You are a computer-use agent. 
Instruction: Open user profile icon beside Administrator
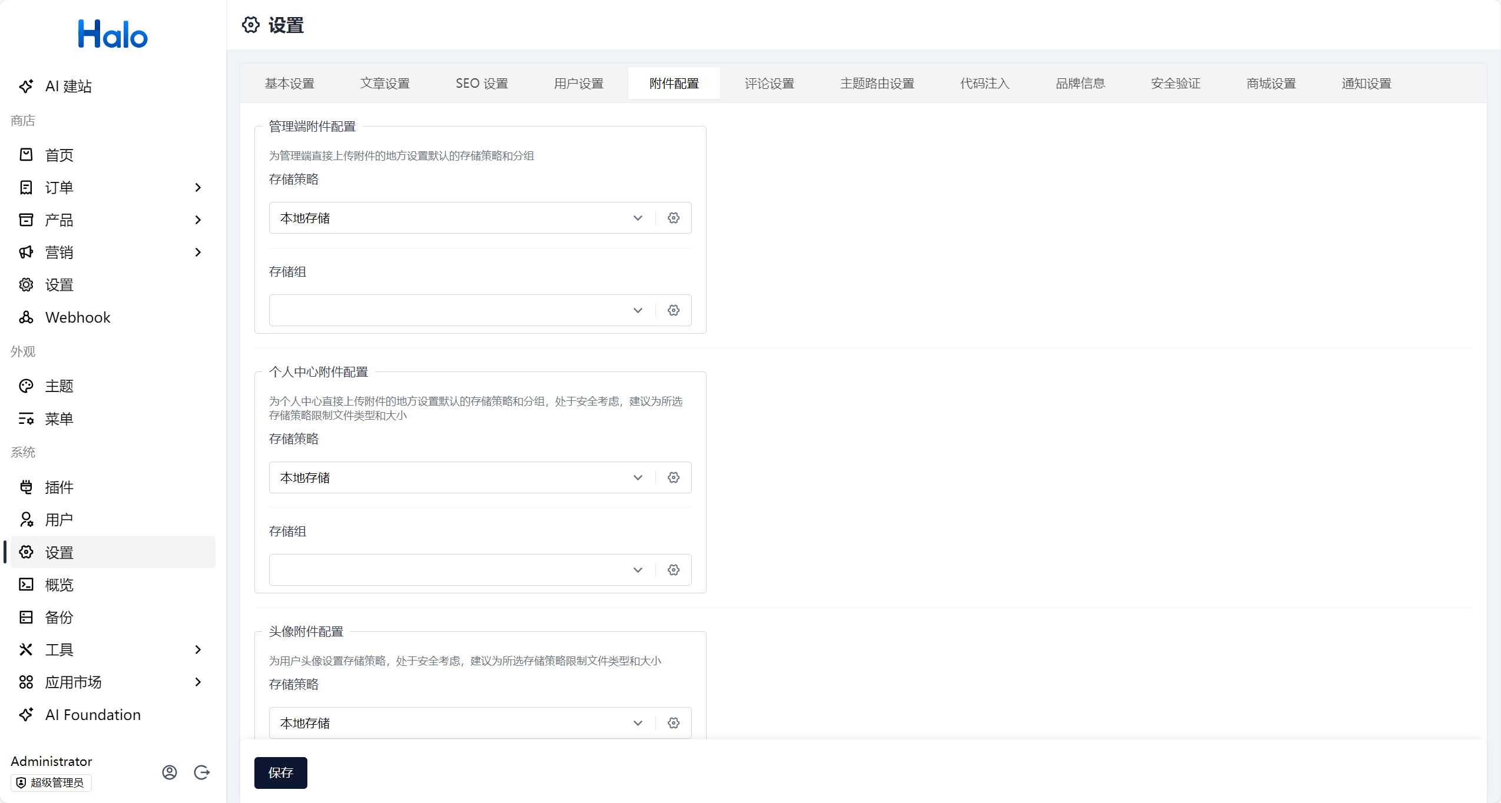[170, 772]
